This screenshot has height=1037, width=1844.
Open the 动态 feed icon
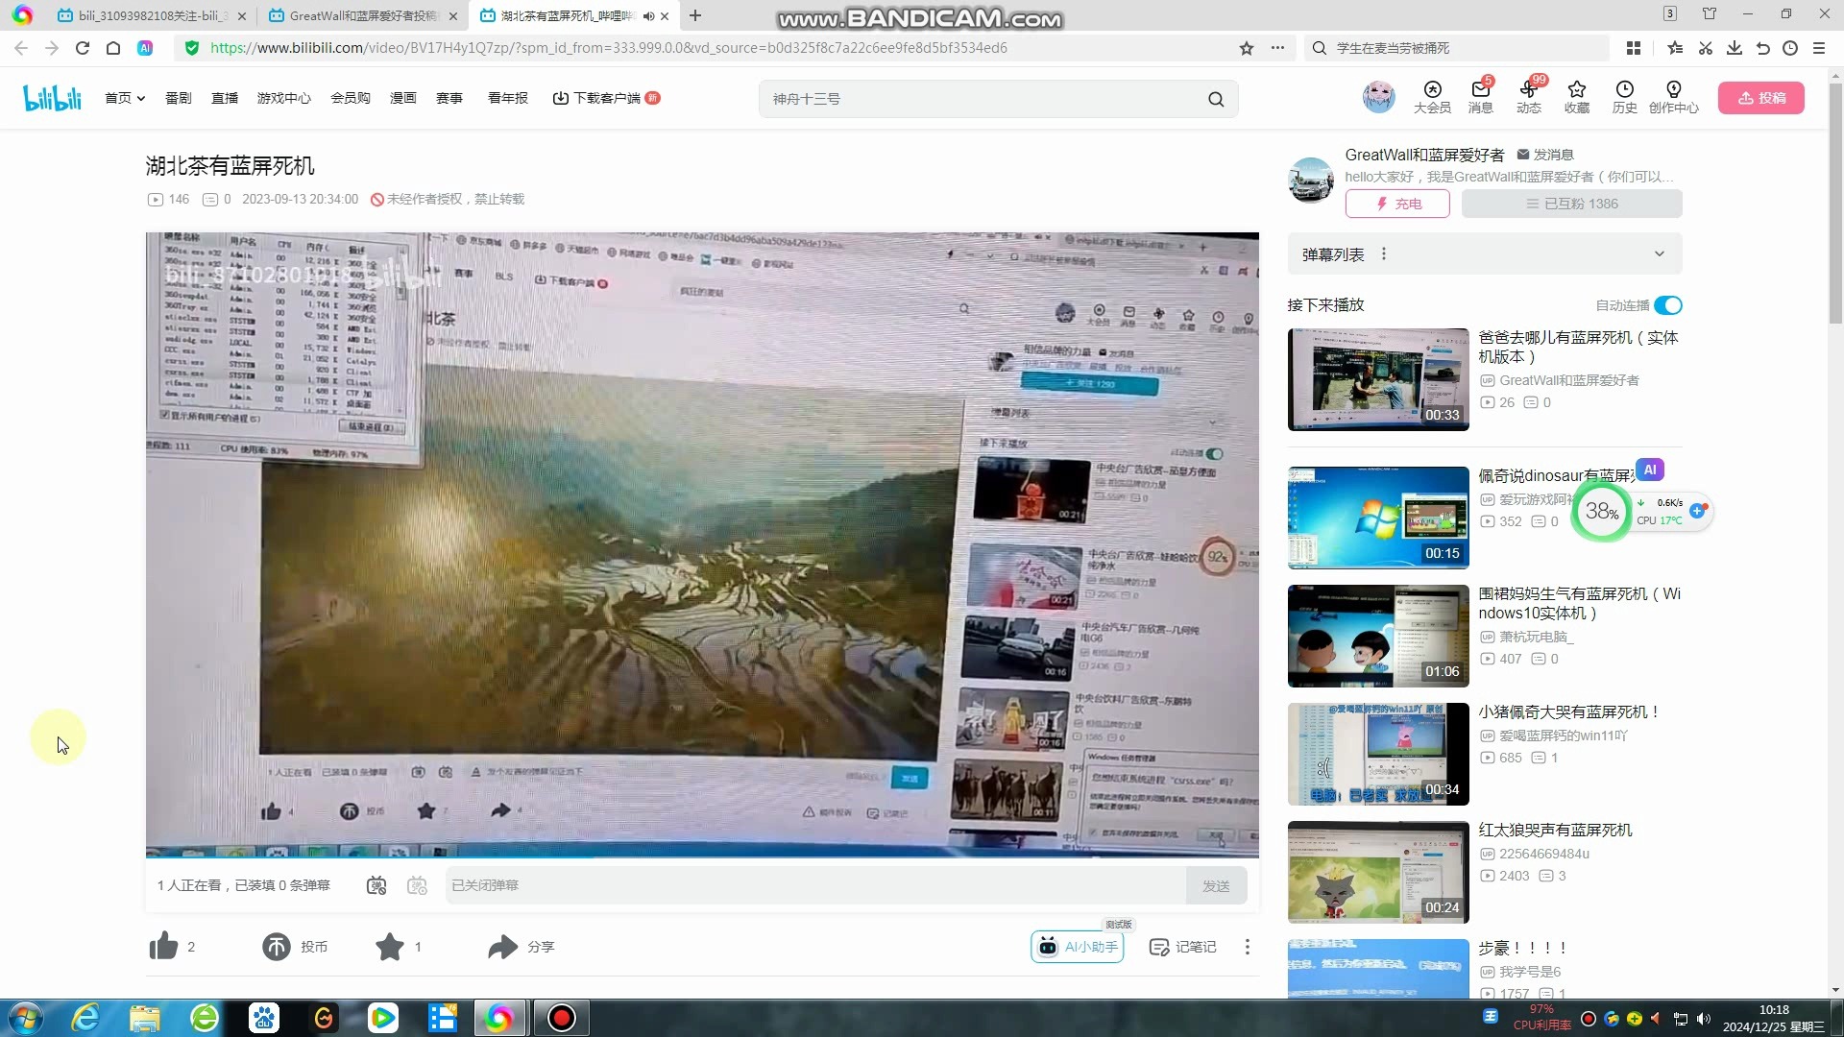1528,97
